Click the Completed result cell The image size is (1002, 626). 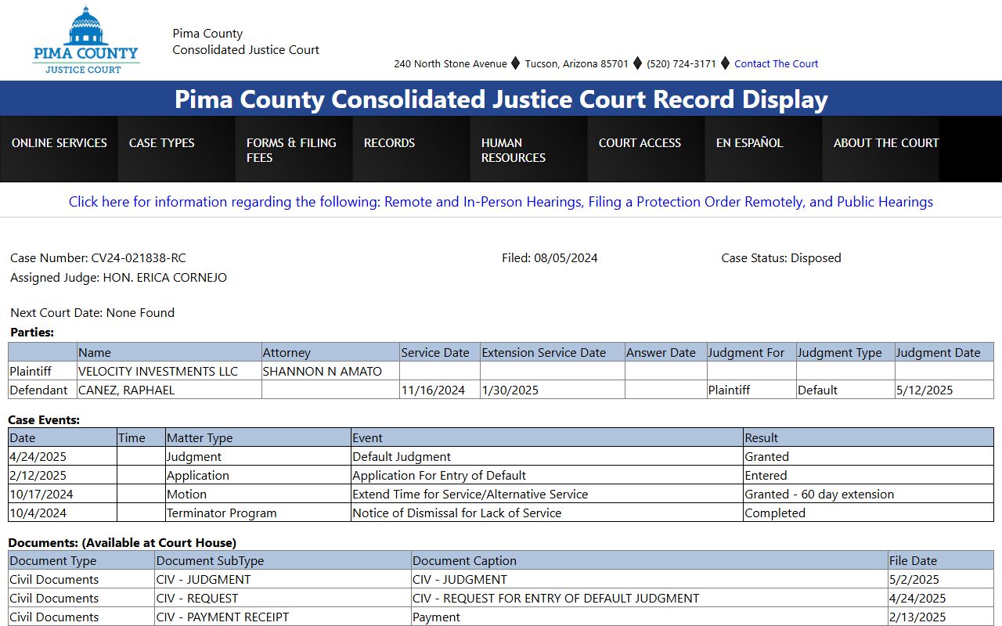[868, 513]
